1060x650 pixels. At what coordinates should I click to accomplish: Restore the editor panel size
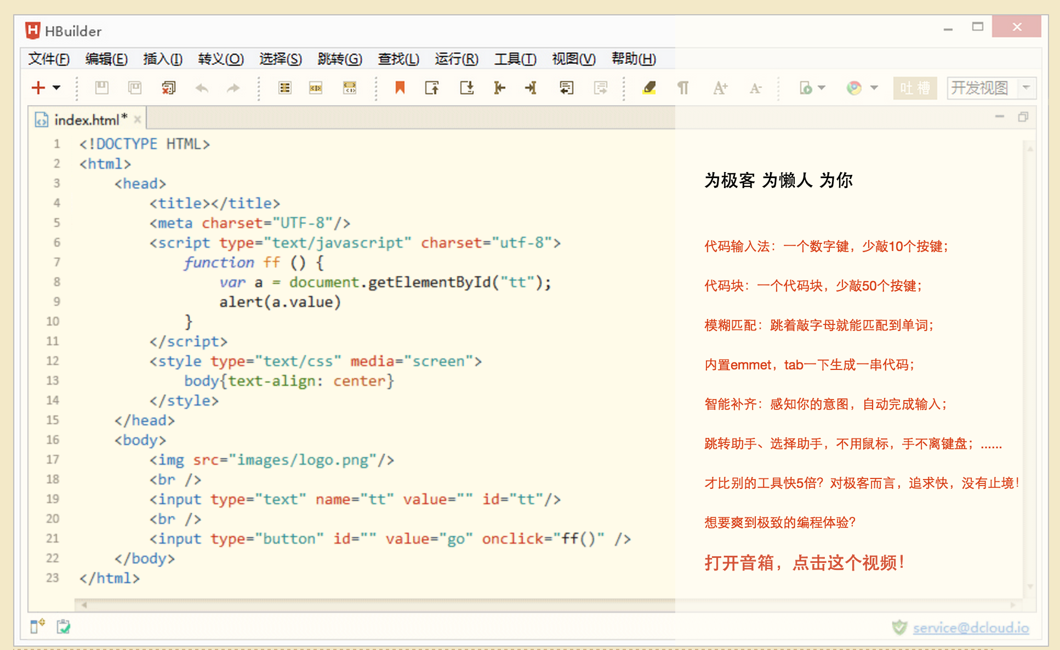pos(1023,117)
